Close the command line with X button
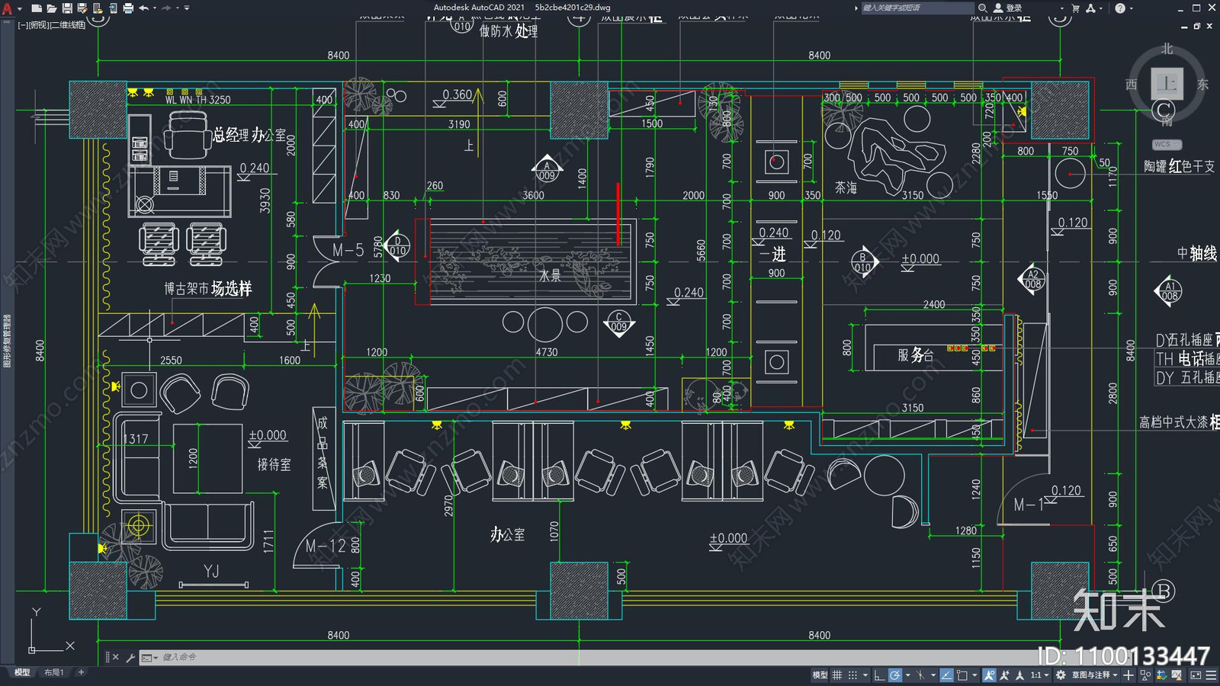This screenshot has width=1220, height=686. [115, 657]
